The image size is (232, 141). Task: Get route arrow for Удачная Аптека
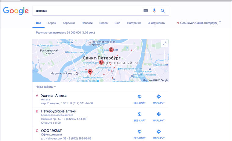tap(159, 96)
